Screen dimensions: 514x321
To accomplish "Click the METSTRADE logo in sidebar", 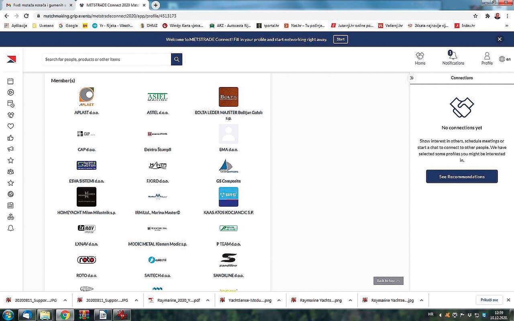I will (x=11, y=59).
